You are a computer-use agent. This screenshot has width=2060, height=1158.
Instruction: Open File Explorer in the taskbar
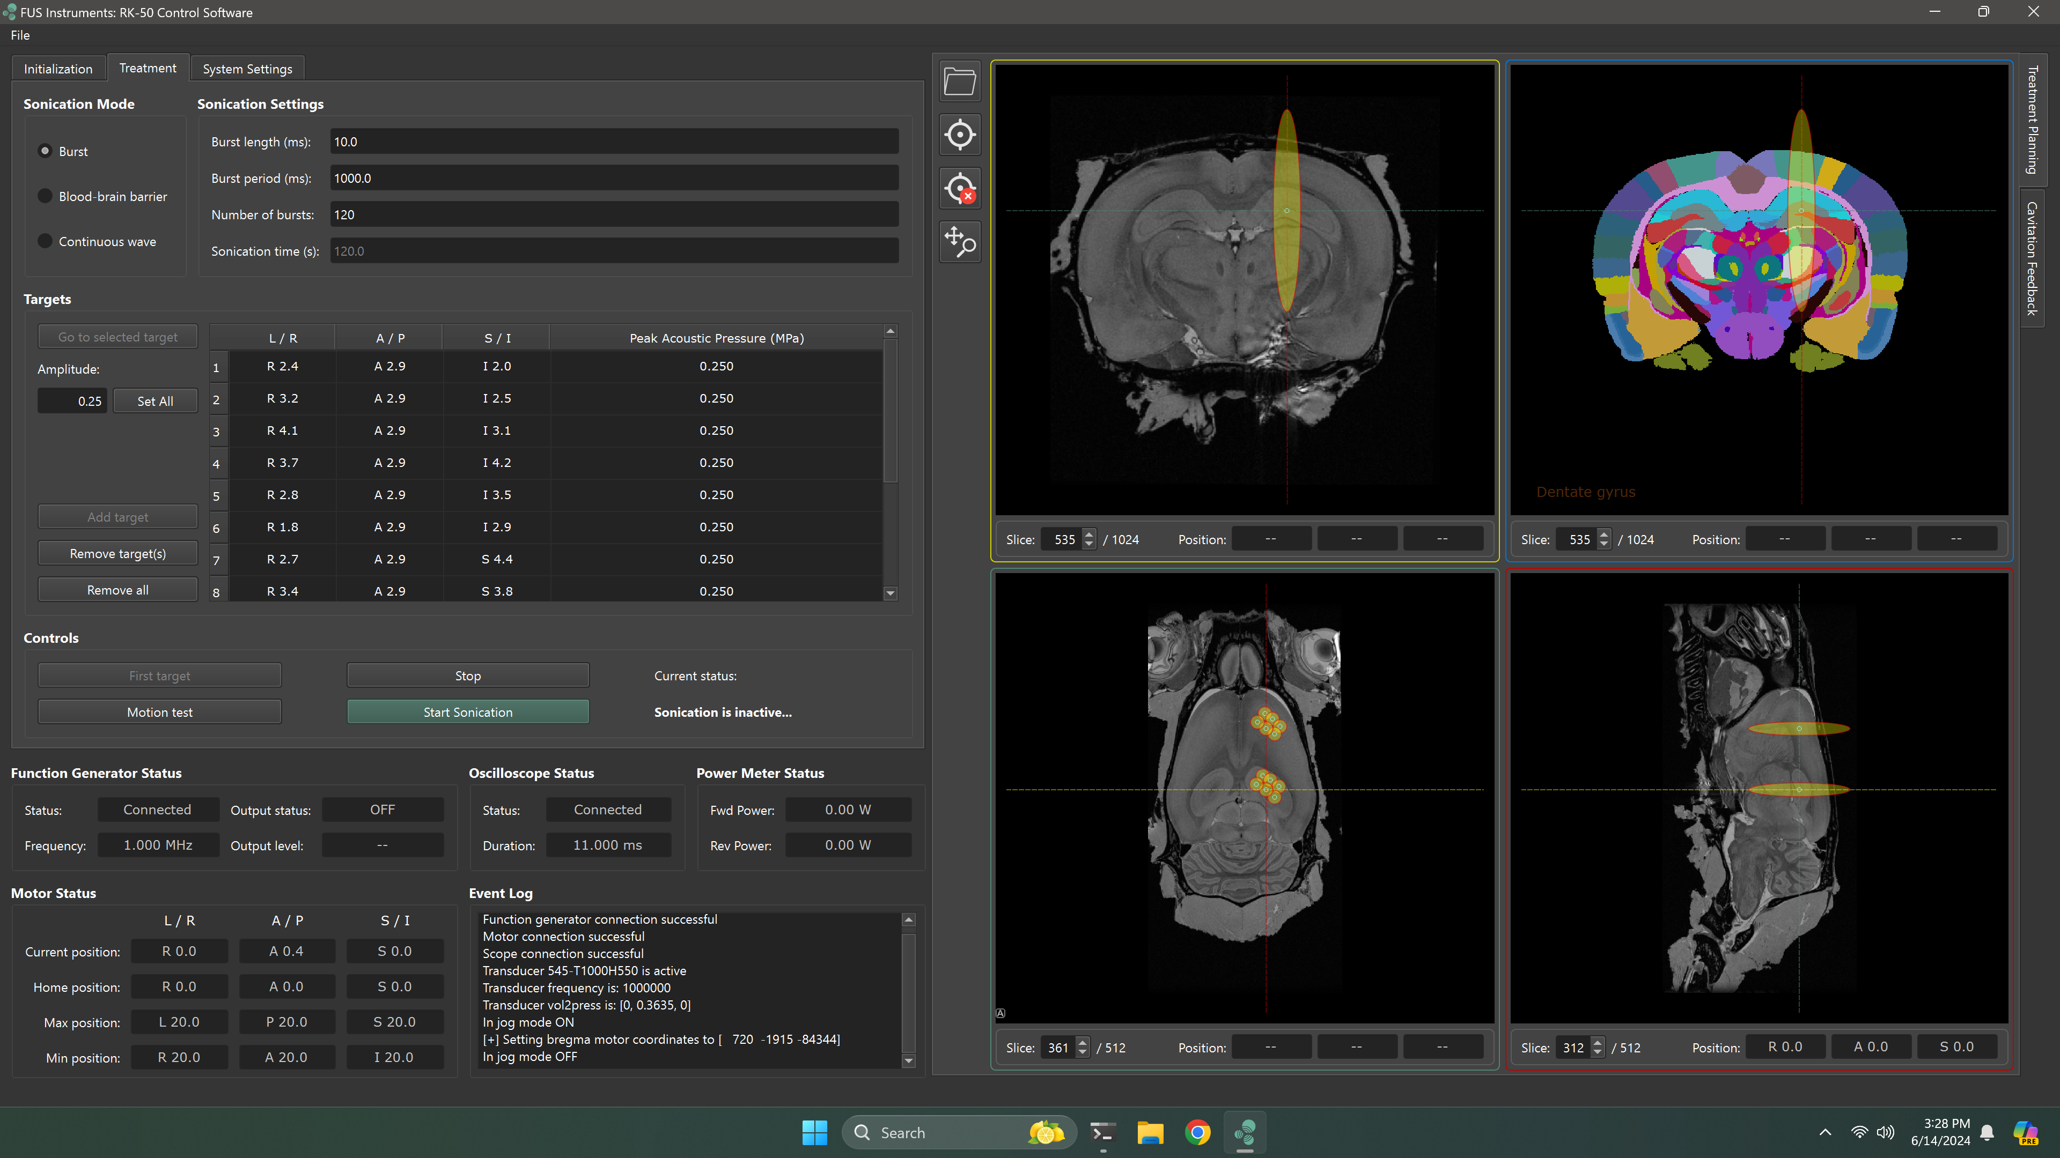click(1150, 1132)
